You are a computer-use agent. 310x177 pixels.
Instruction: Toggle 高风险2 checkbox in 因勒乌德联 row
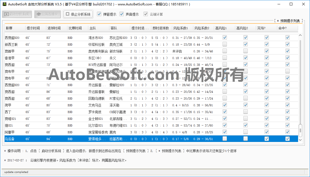coord(246,98)
